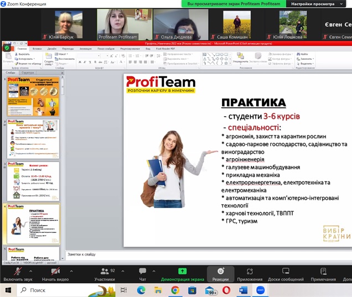The image size is (352, 297).
Task: Open Реакции reactions menu
Action: click(220, 274)
